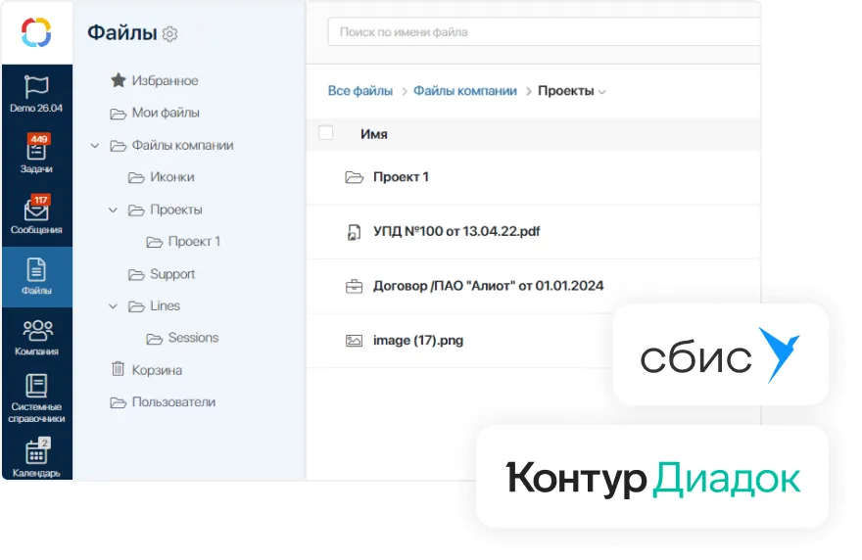Click Файлы компании breadcrumb link
The image size is (862, 560).
click(464, 91)
